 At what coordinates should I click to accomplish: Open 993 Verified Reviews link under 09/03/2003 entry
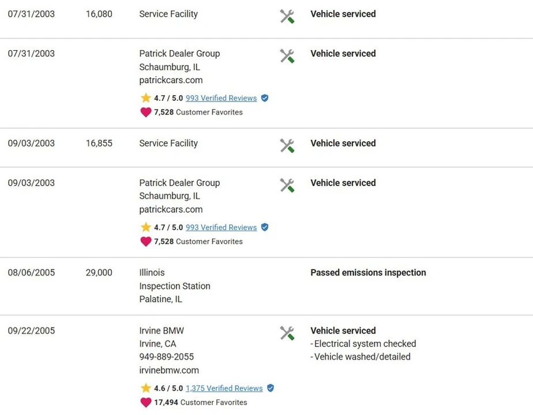pos(222,227)
